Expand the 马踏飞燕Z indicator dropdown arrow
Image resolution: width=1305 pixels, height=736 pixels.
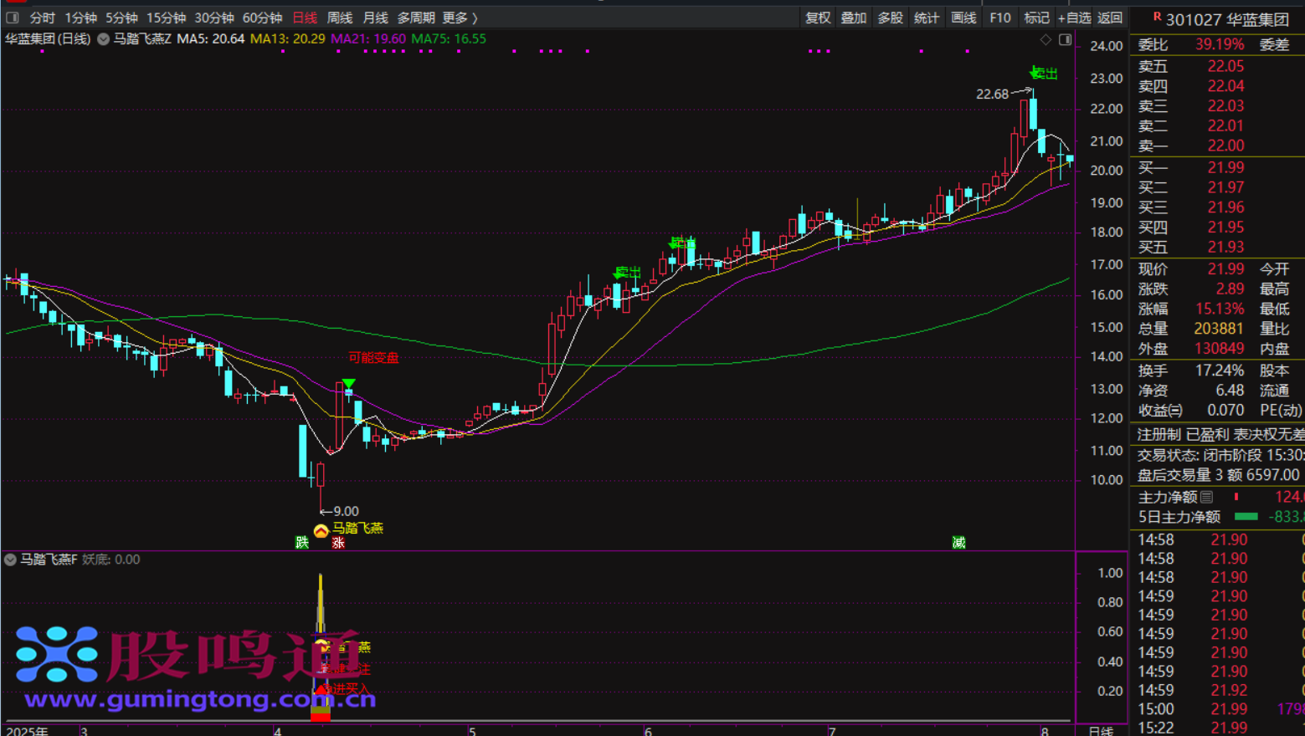(x=103, y=39)
